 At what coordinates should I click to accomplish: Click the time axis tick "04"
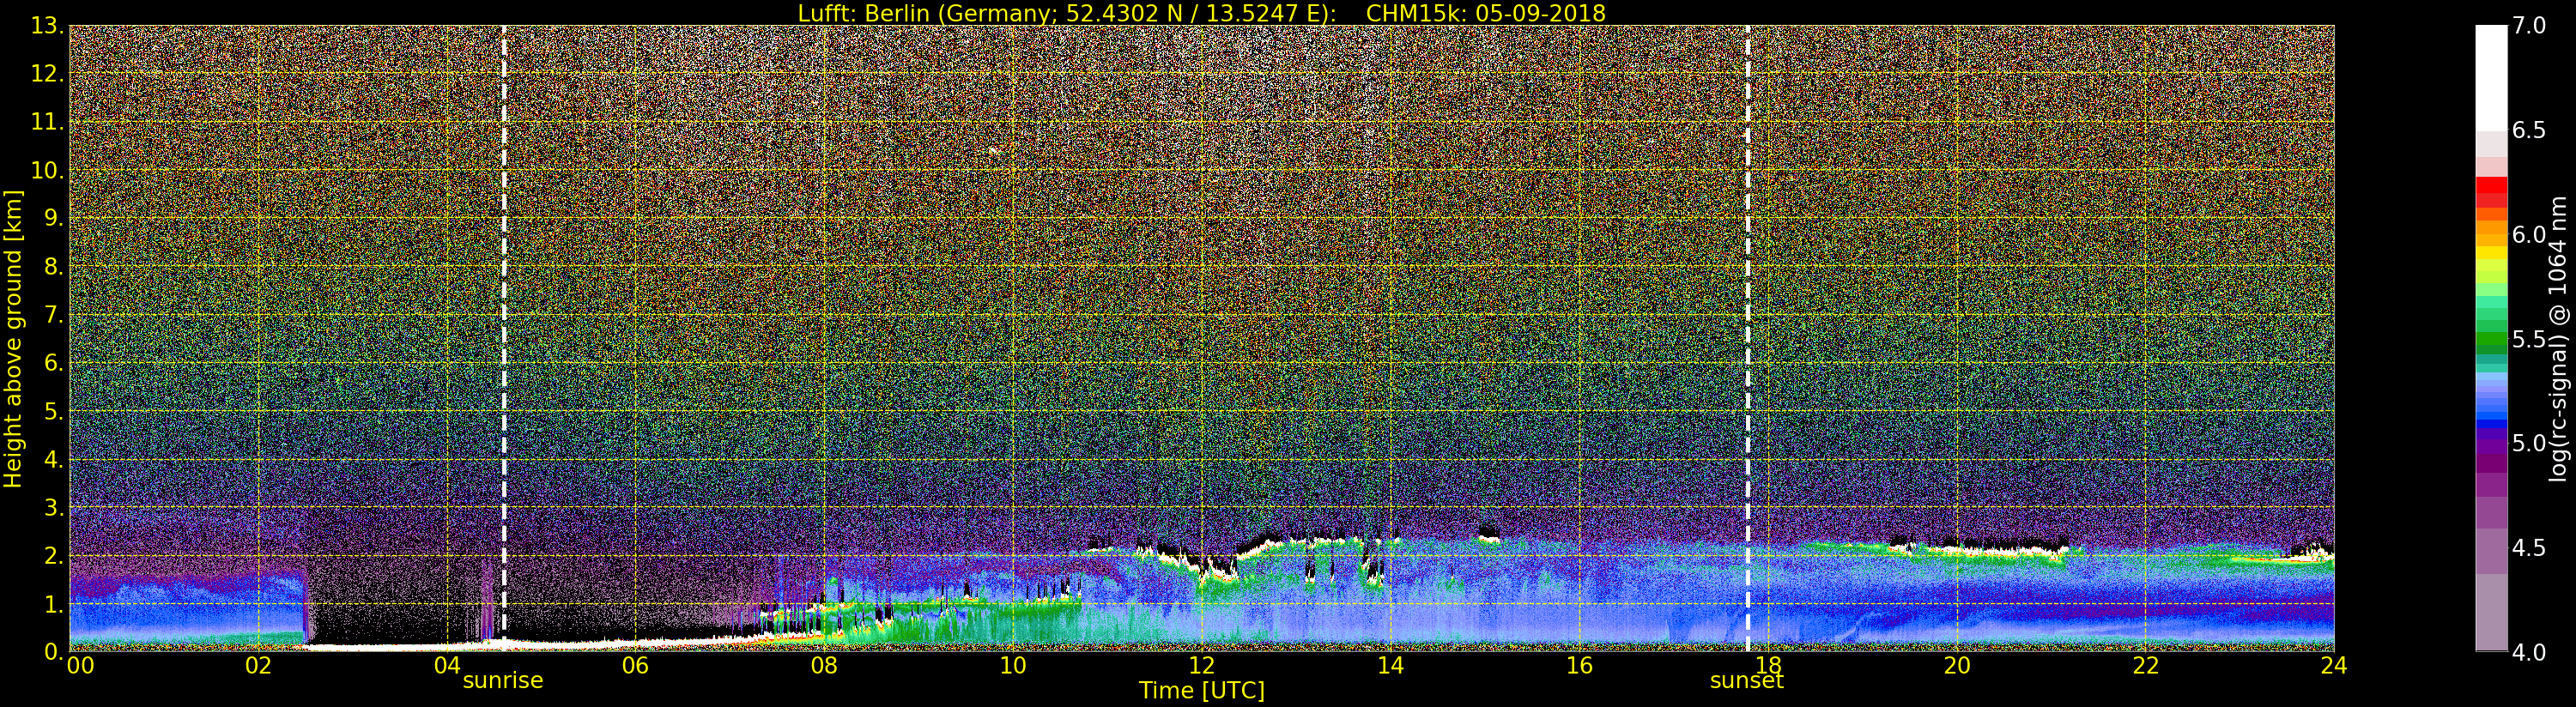tap(447, 665)
